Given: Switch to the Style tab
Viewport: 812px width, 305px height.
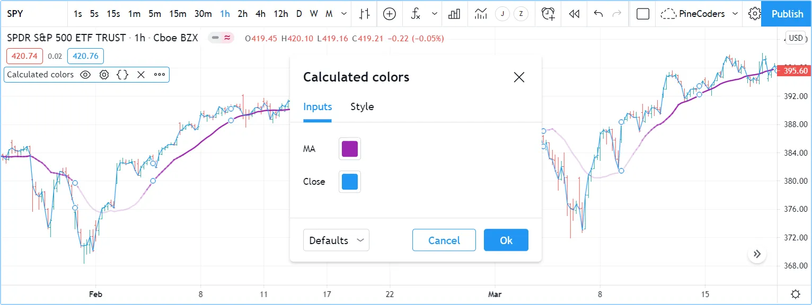Looking at the screenshot, I should [362, 107].
